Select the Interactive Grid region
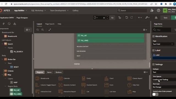 click(x=43, y=92)
